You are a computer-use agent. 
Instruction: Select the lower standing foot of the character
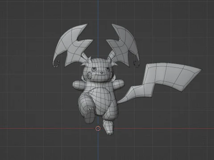click(x=108, y=127)
